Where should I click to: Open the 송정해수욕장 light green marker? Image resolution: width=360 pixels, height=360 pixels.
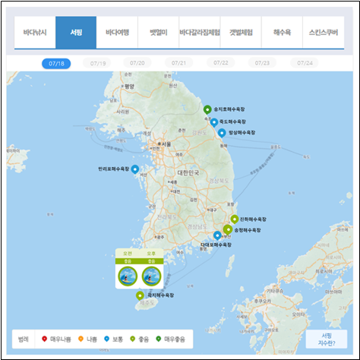pyautogui.click(x=228, y=230)
